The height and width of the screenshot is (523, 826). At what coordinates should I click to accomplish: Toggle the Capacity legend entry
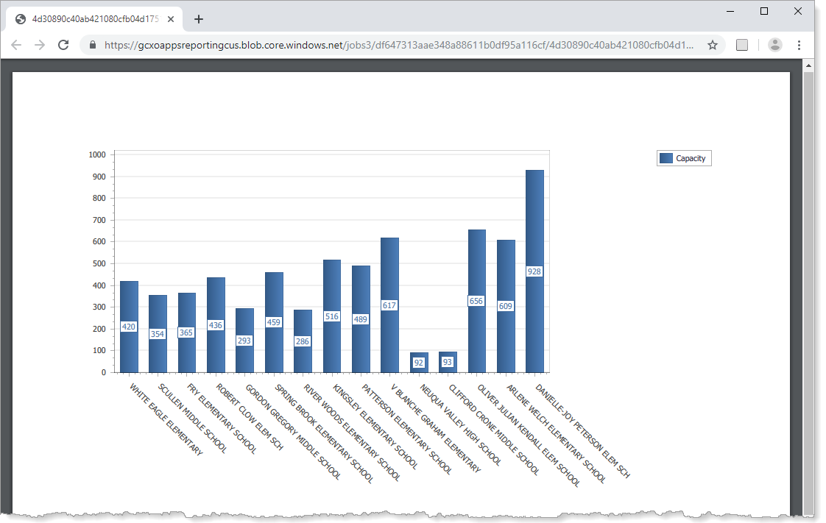tap(684, 157)
